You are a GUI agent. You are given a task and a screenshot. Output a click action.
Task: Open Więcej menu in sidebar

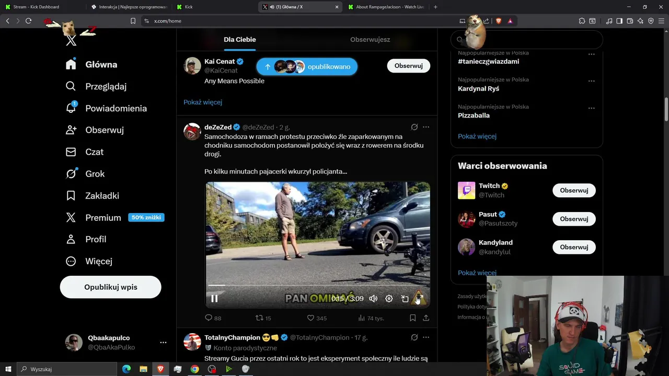pos(89,261)
